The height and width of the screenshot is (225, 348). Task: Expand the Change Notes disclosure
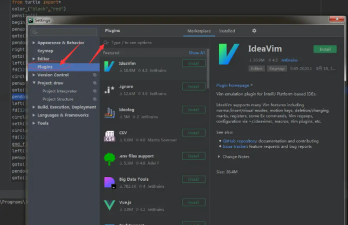click(x=219, y=156)
